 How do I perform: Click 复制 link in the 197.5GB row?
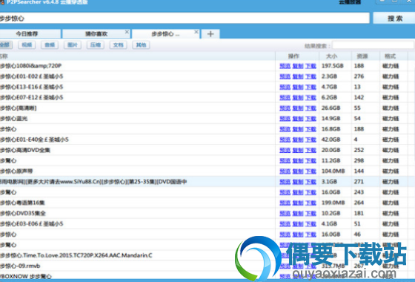click(x=298, y=66)
